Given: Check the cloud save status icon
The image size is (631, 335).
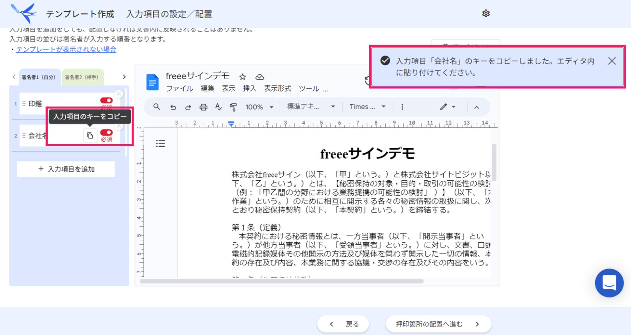Looking at the screenshot, I should tap(259, 77).
